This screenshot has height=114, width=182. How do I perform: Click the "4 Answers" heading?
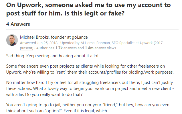[18, 24]
